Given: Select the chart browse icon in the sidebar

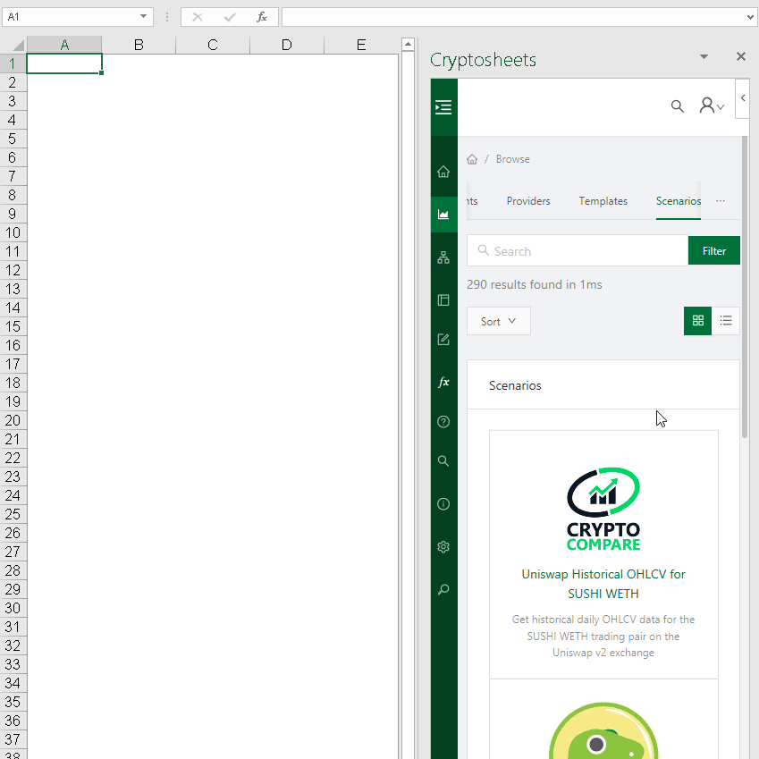Looking at the screenshot, I should (443, 215).
